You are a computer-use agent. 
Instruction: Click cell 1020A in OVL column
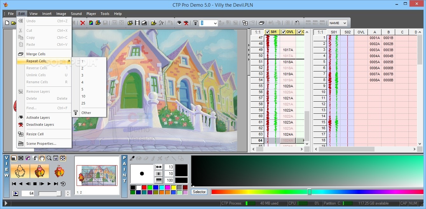(x=288, y=86)
